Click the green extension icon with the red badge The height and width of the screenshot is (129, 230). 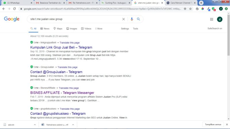click(214, 9)
